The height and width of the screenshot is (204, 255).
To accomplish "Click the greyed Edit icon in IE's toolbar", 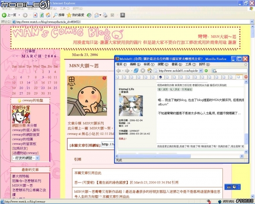I will [112, 15].
